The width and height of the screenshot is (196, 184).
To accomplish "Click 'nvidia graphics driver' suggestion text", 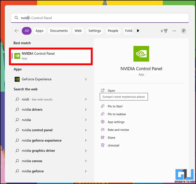I will [x=38, y=151].
